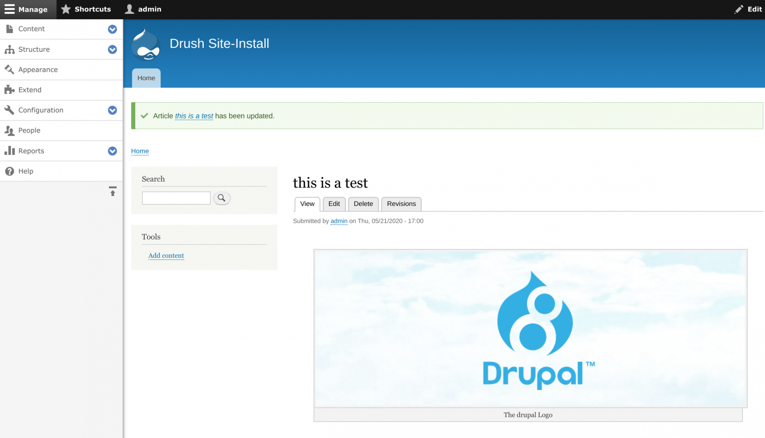
Task: Click into the Search input field
Action: [x=176, y=198]
